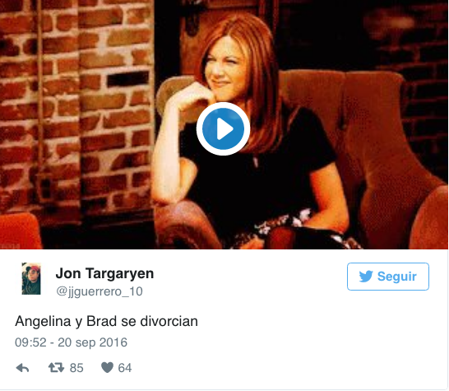Open the @jjguerrero_10 handle link

pyautogui.click(x=100, y=291)
